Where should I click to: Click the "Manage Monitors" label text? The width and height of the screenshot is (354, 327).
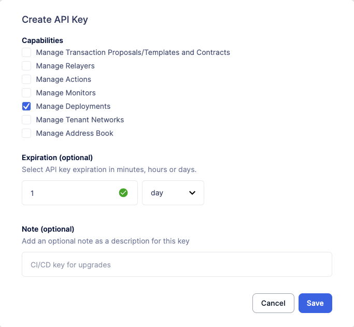click(x=66, y=93)
